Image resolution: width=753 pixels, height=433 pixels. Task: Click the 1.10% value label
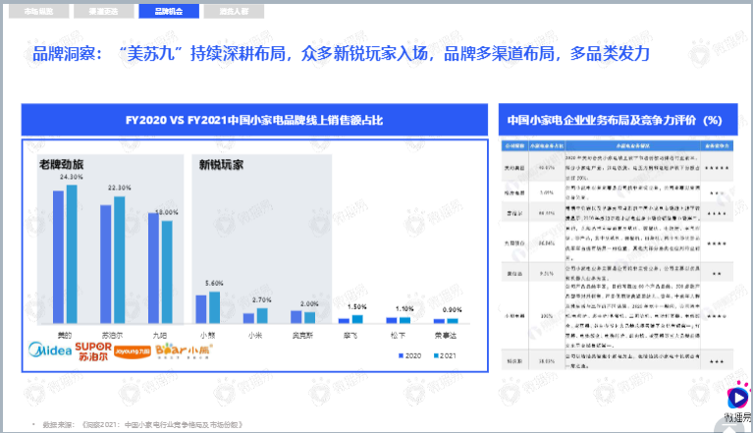pos(404,308)
